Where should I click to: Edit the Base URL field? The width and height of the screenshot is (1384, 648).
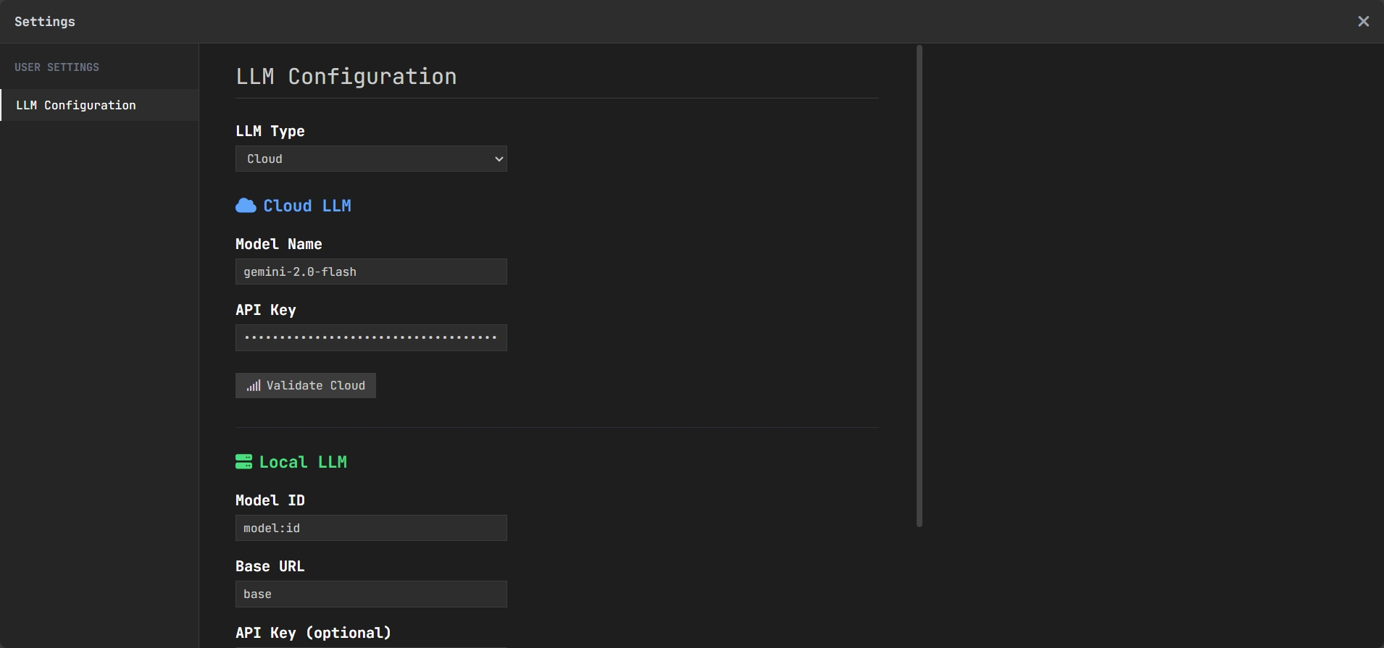(x=371, y=594)
